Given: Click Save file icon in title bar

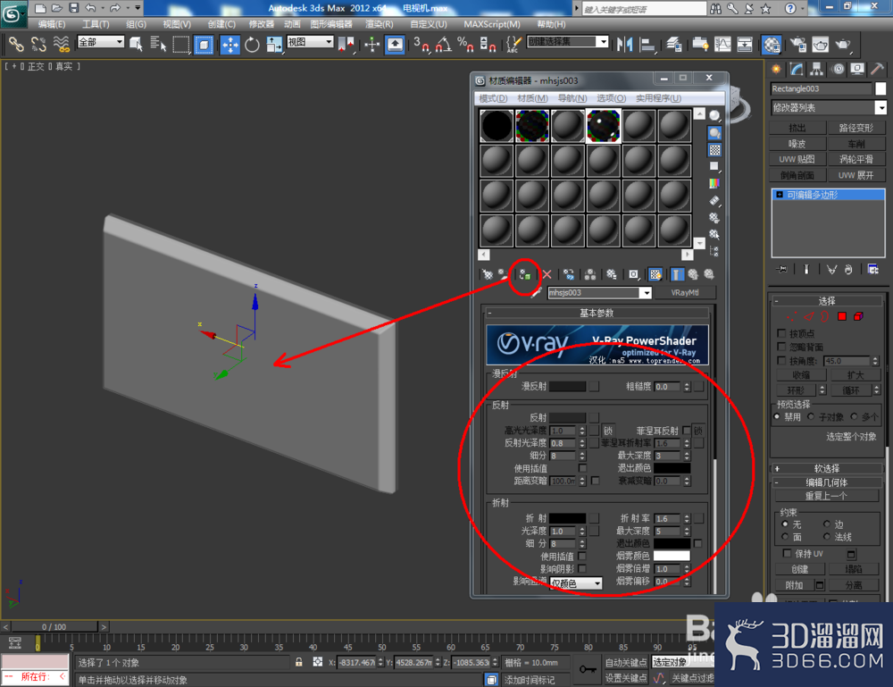Looking at the screenshot, I should pyautogui.click(x=73, y=7).
